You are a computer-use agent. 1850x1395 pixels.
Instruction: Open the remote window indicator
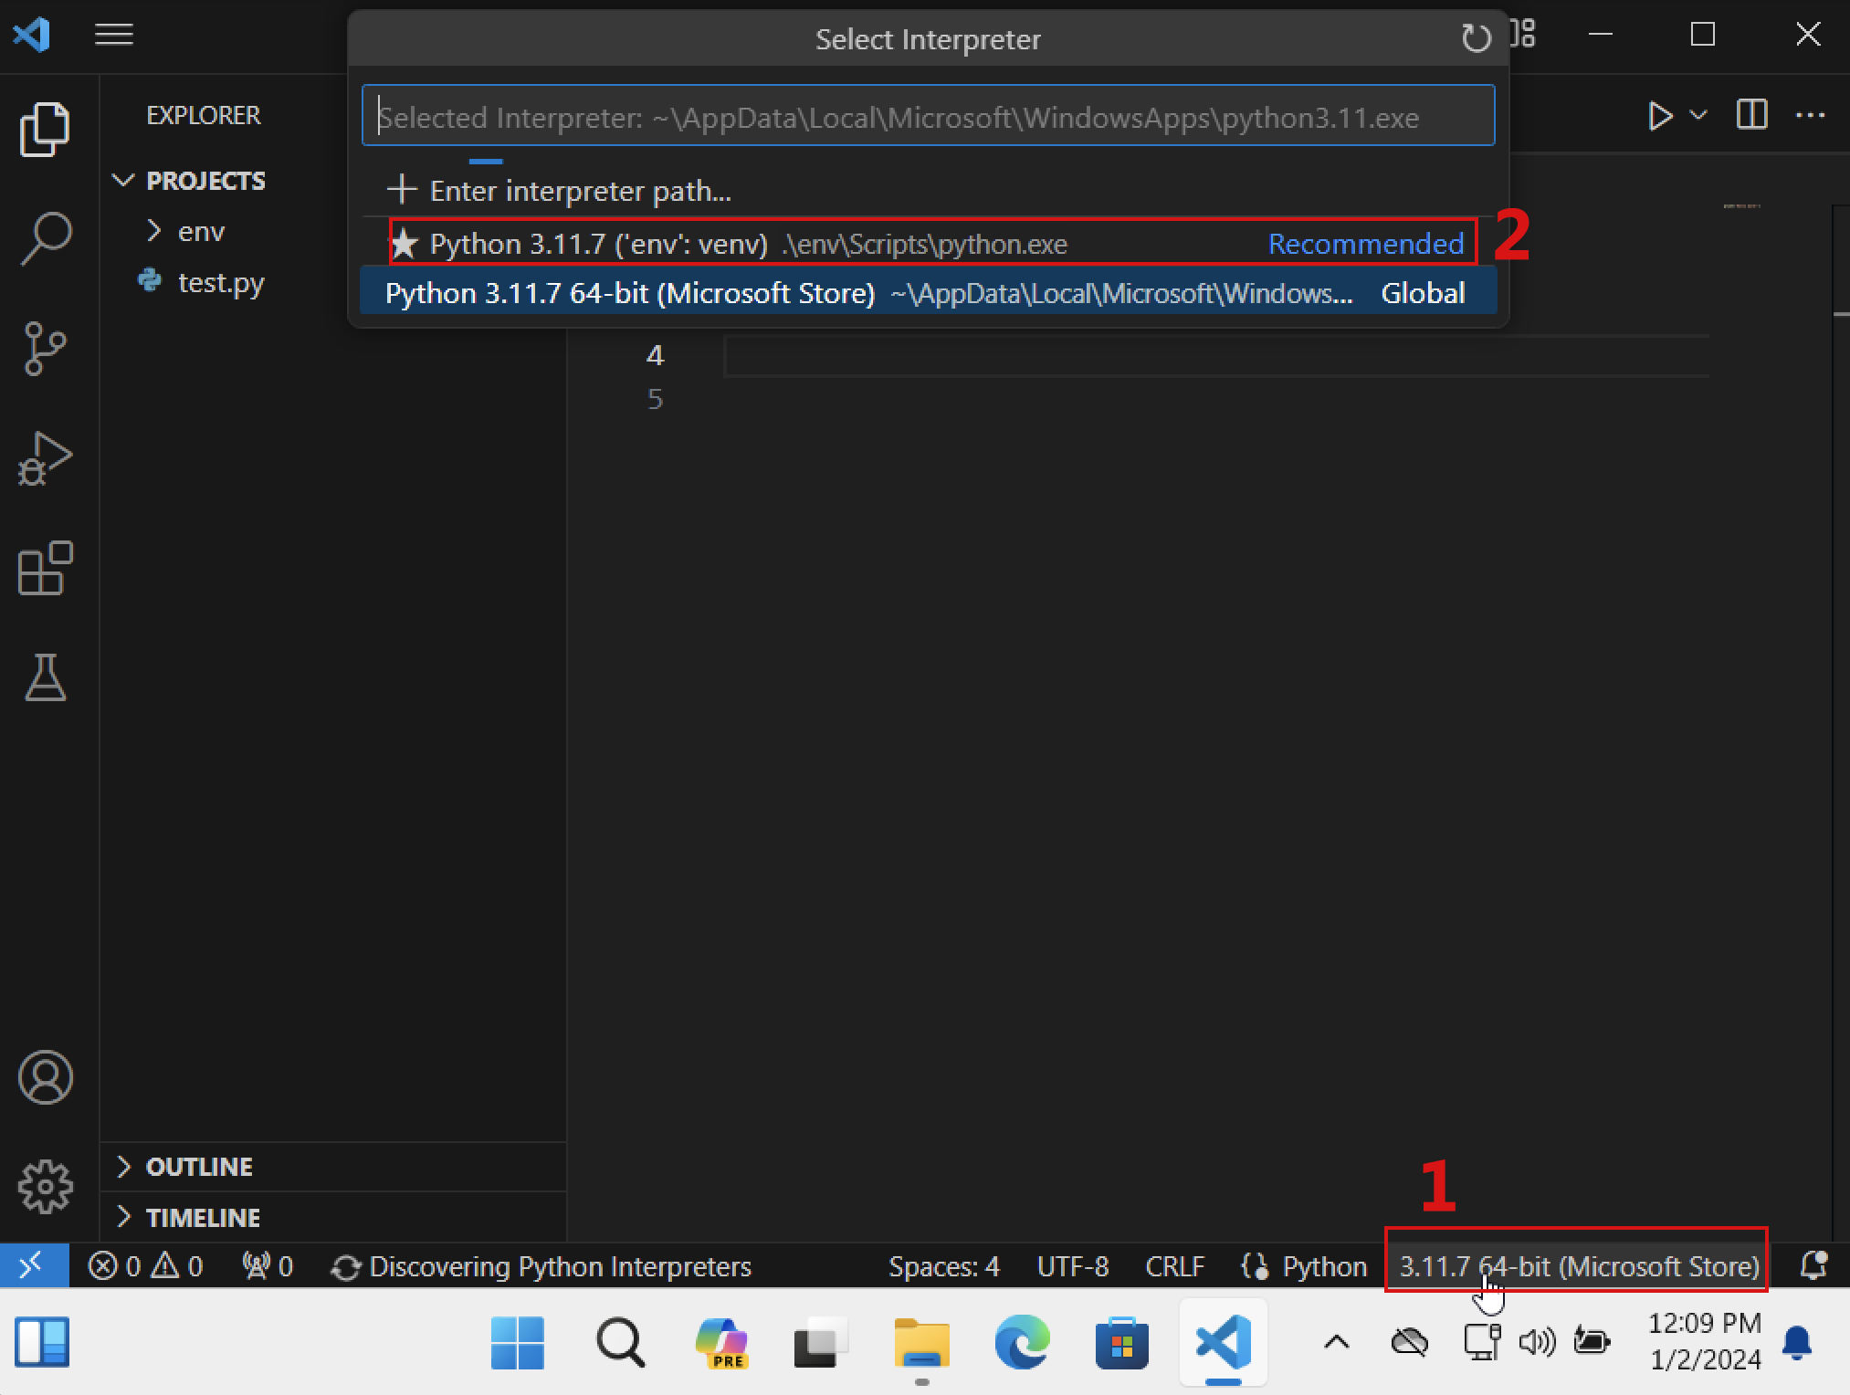pos(33,1265)
